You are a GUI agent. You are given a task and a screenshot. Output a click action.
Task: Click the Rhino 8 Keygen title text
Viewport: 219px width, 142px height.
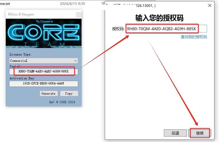pyautogui.click(x=21, y=14)
